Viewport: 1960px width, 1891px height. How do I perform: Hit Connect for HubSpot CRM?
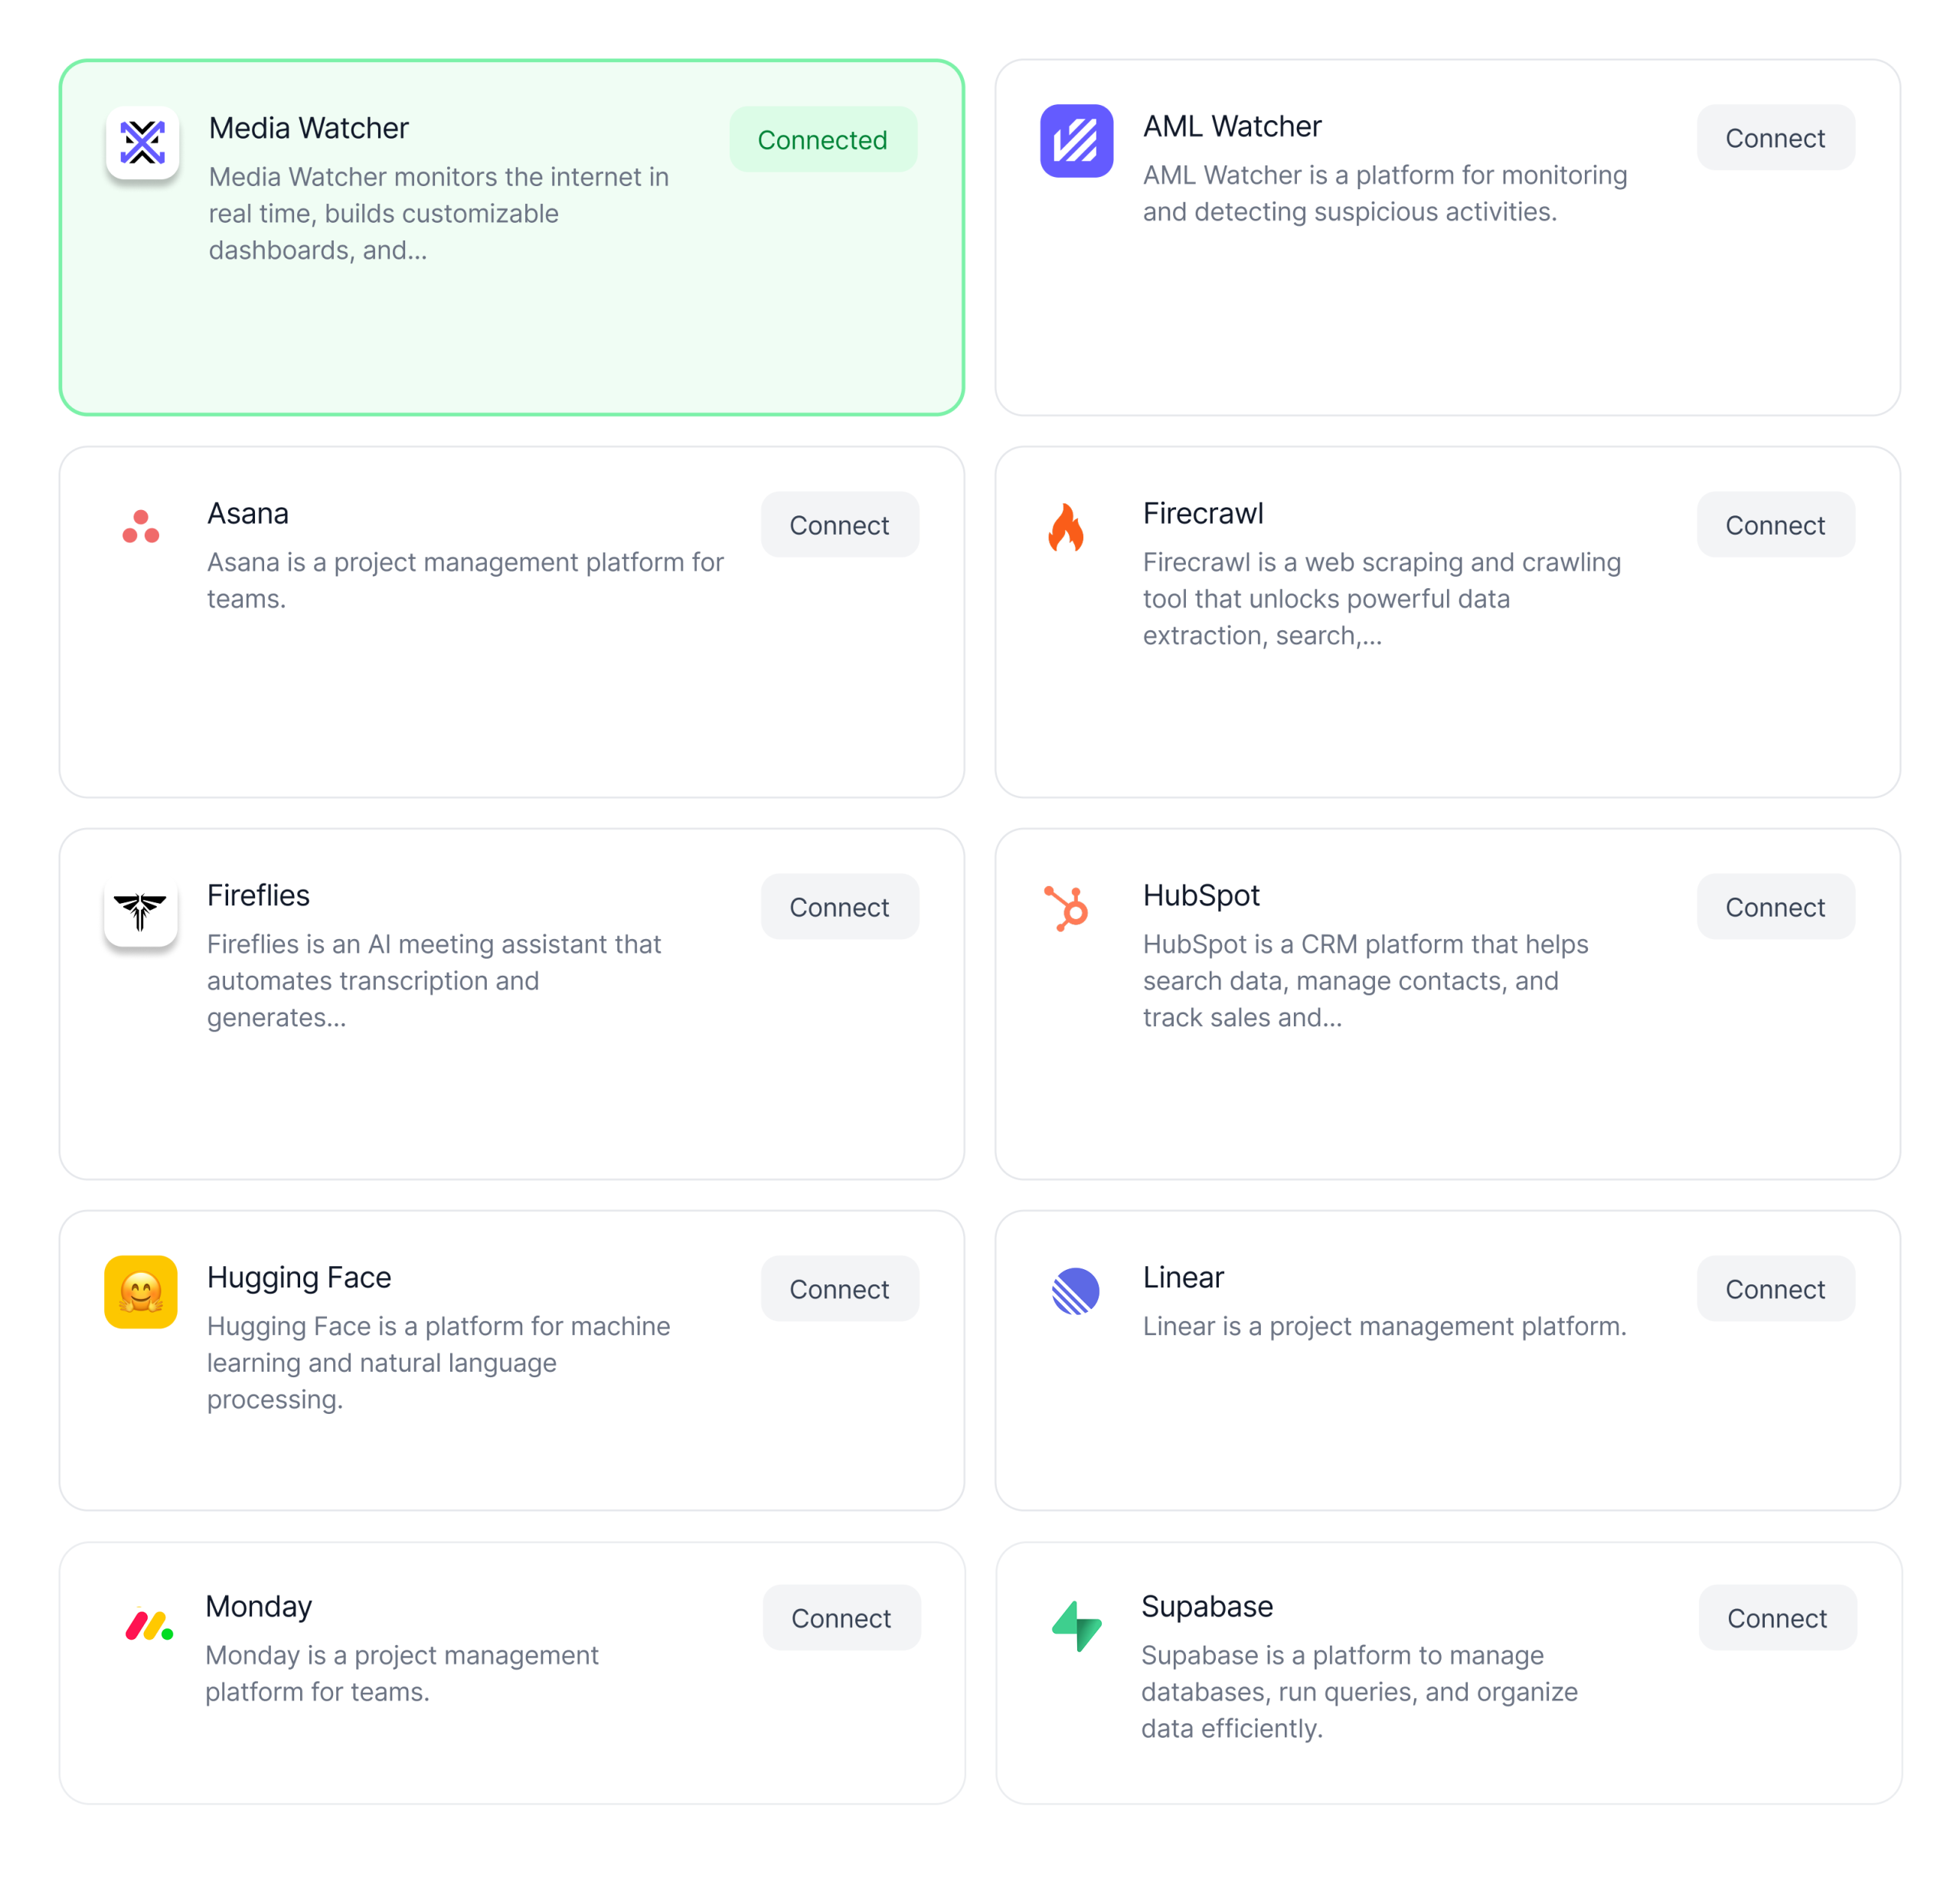pos(1775,908)
